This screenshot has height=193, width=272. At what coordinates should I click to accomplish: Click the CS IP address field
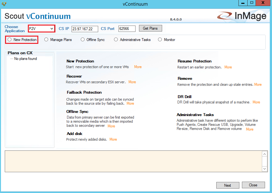[x=85, y=29]
